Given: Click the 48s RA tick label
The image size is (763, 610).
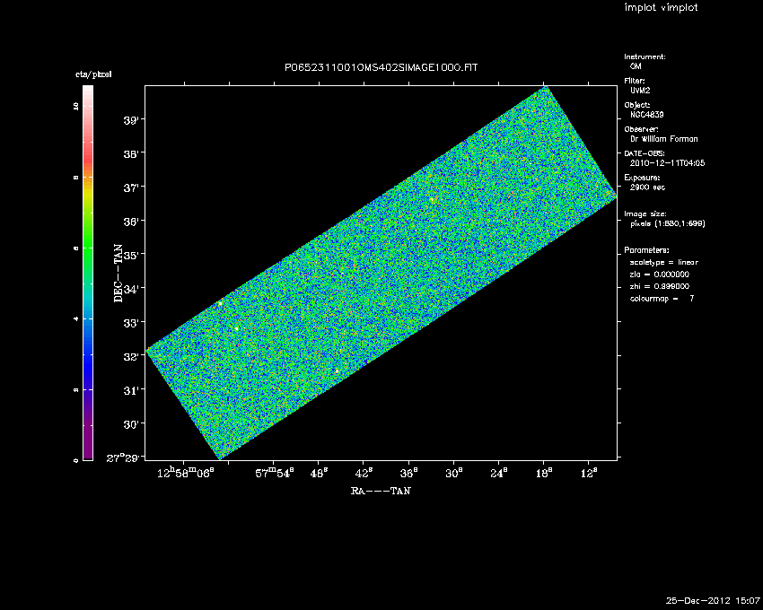Looking at the screenshot, I should pos(320,473).
